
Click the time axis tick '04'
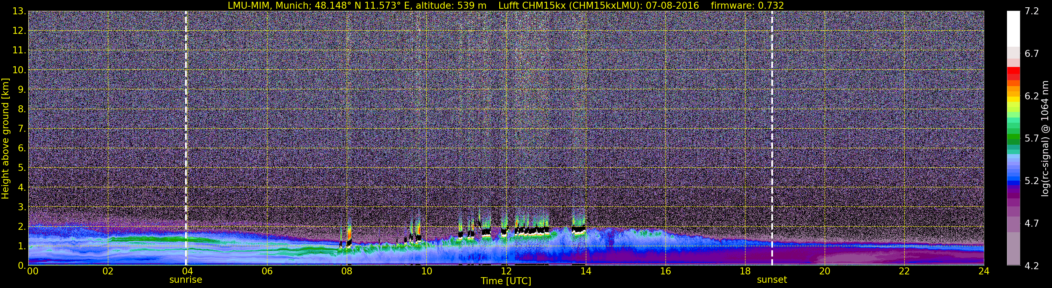(x=187, y=271)
